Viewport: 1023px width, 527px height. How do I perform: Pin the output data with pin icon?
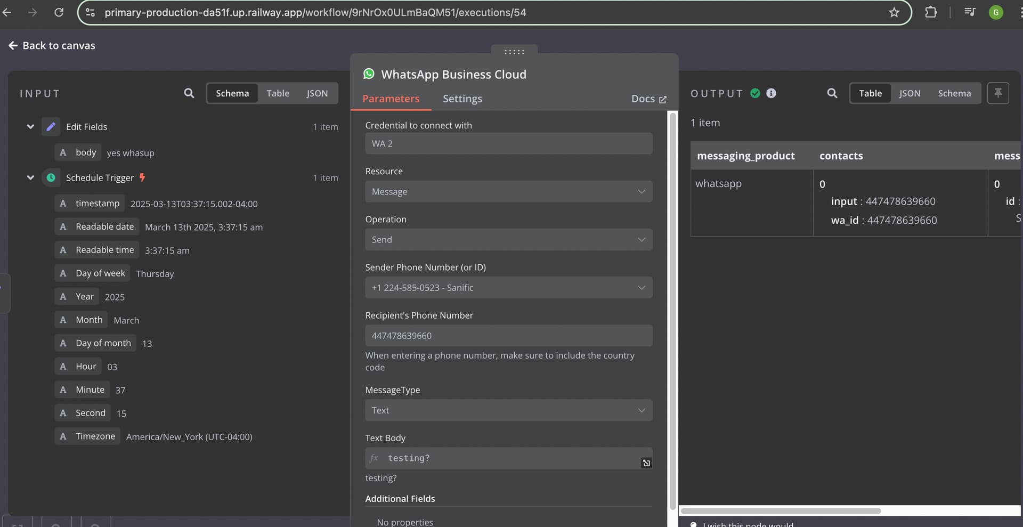(998, 93)
